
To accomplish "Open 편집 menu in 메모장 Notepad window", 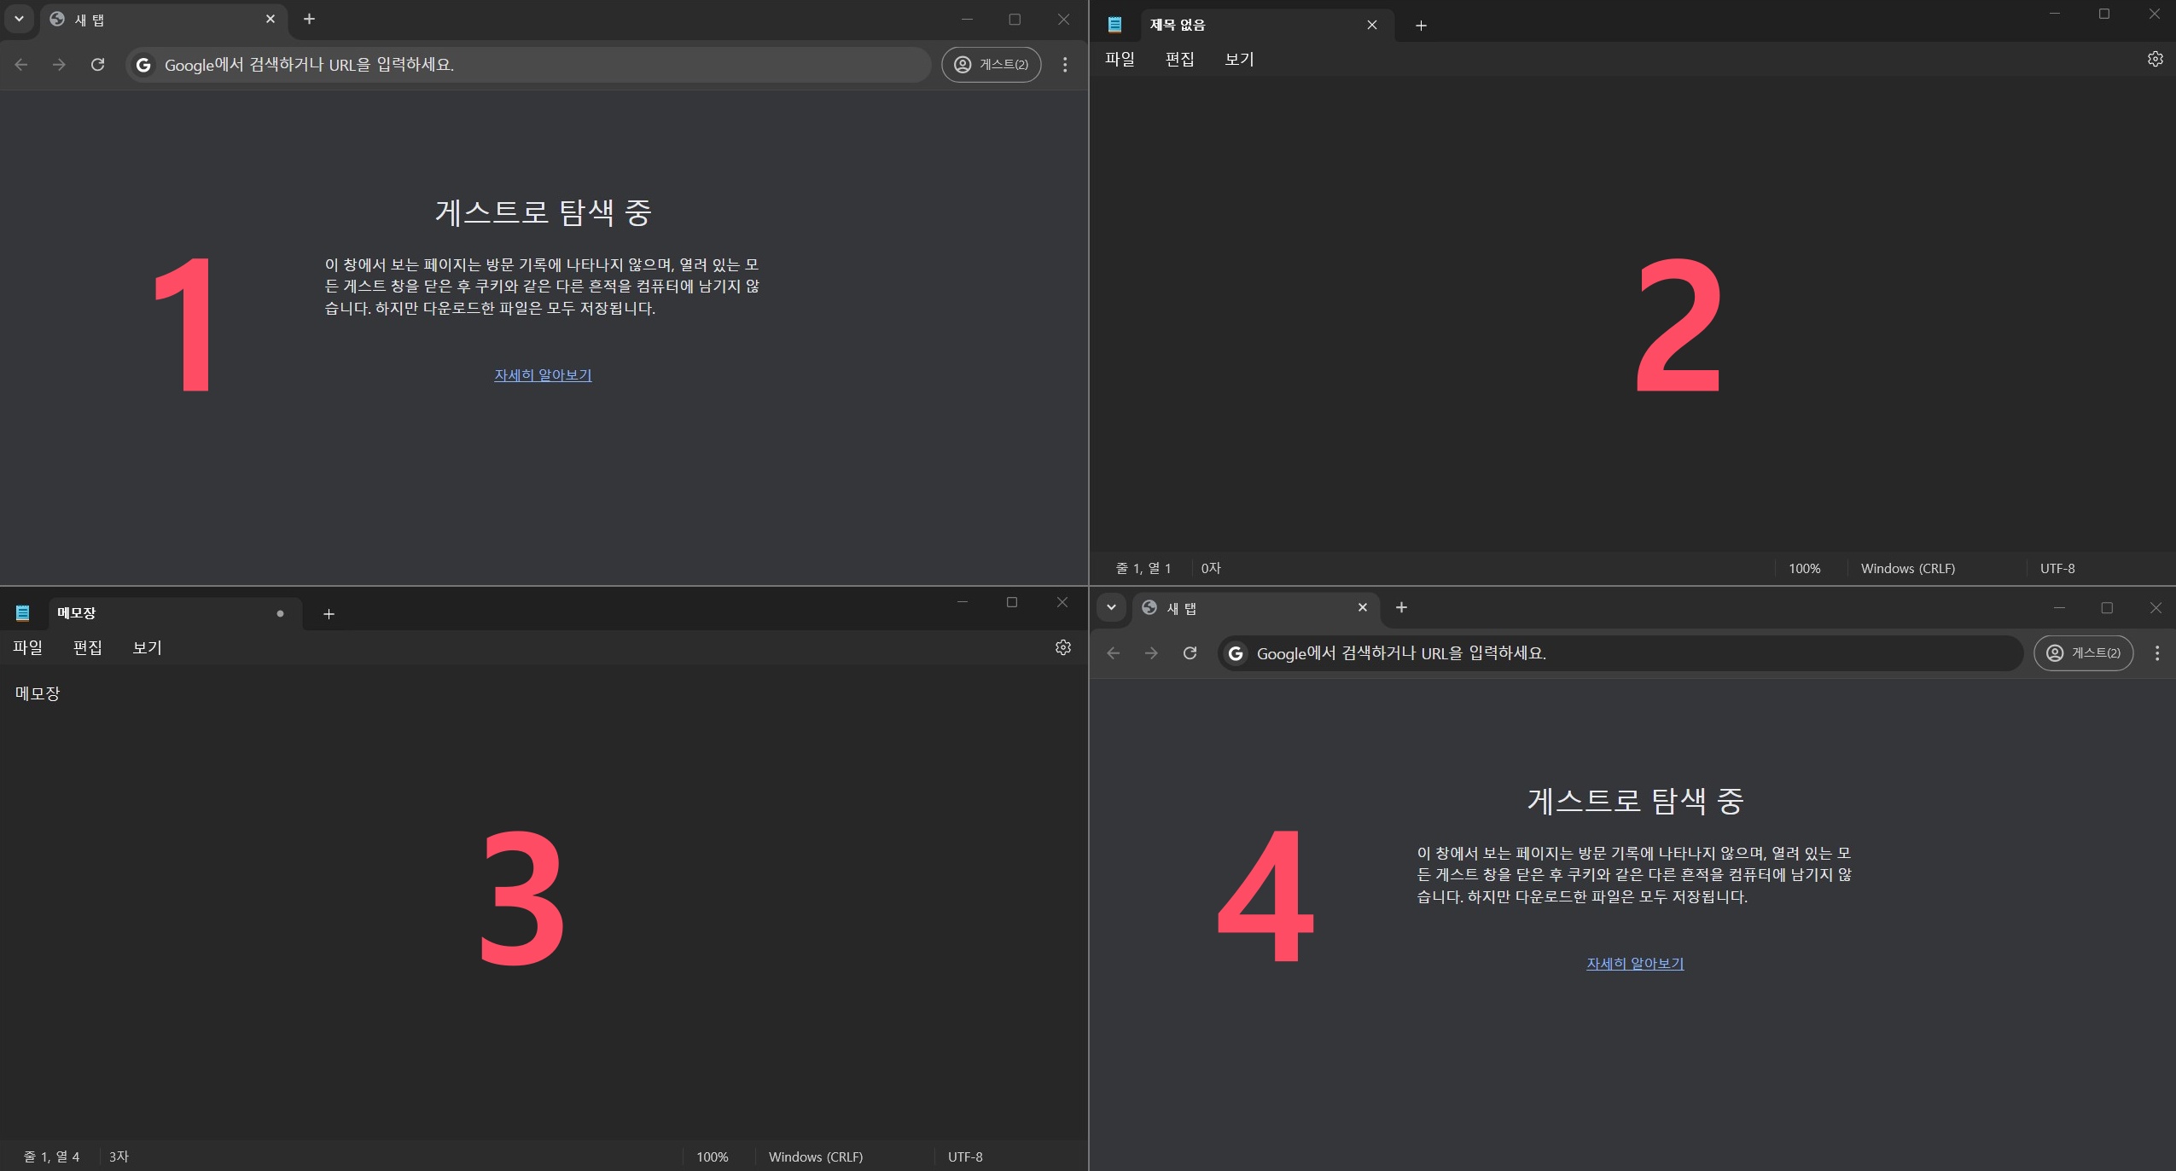I will tap(87, 647).
